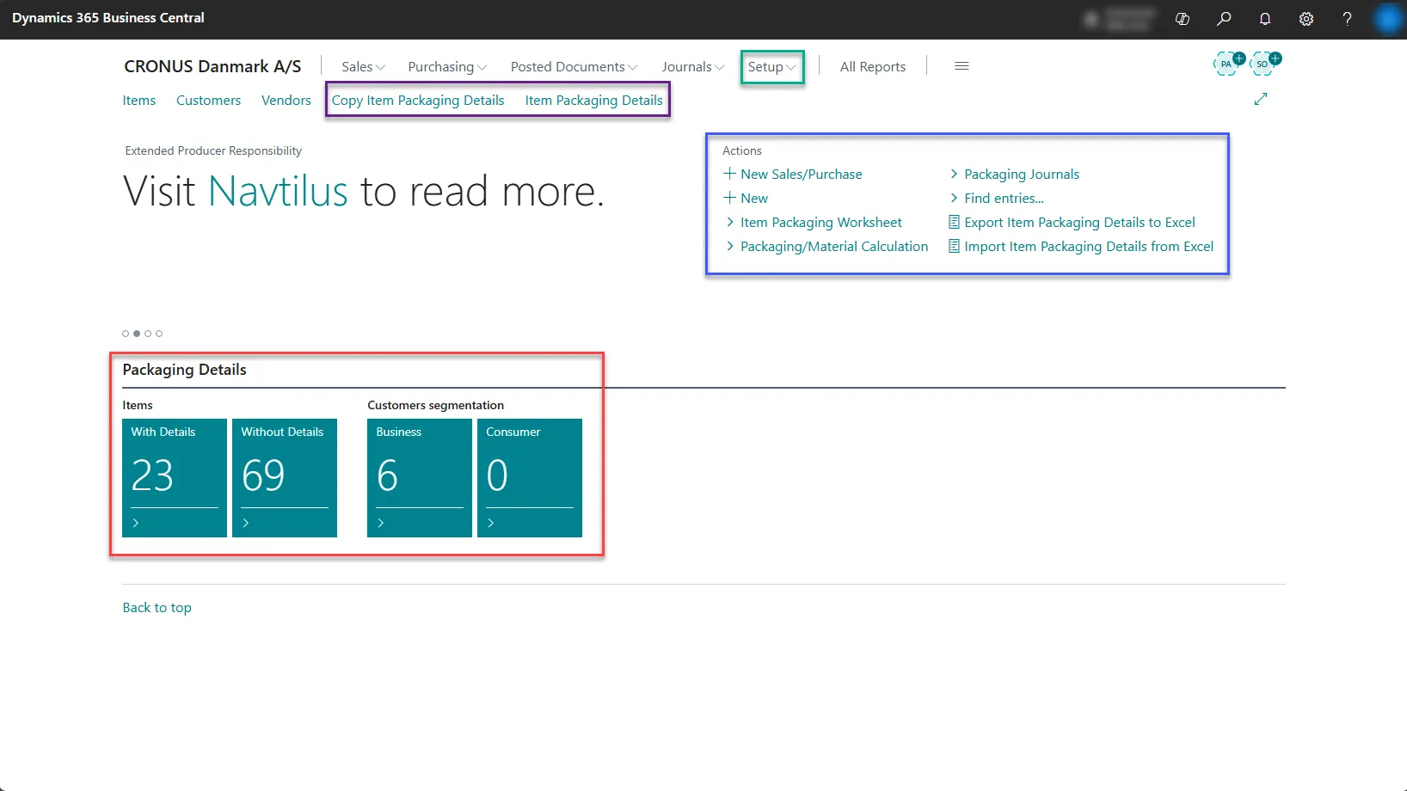Click the SO plus badge icon
Image resolution: width=1407 pixels, height=791 pixels.
click(x=1264, y=63)
